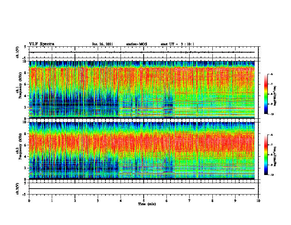Click the "Time (min)" axis label
291x225 pixels.
point(147,204)
